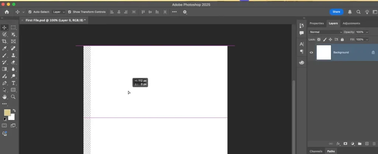378x154 pixels.
Task: Add a layer mask
Action: pos(345,144)
